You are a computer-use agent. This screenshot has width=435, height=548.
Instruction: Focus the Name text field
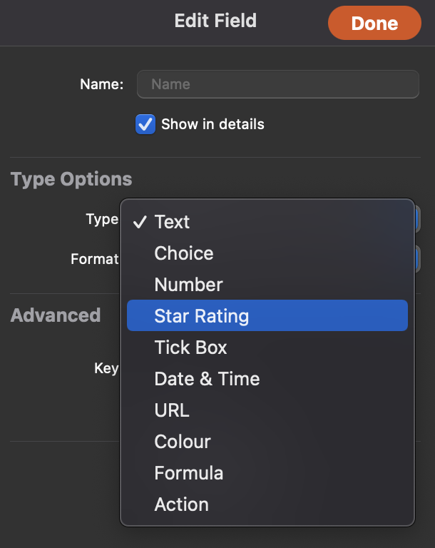click(x=278, y=84)
